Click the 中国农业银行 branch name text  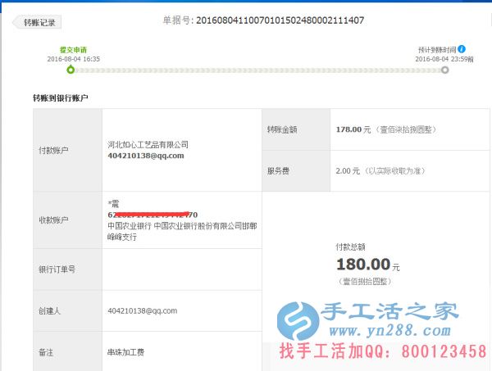pyautogui.click(x=181, y=230)
